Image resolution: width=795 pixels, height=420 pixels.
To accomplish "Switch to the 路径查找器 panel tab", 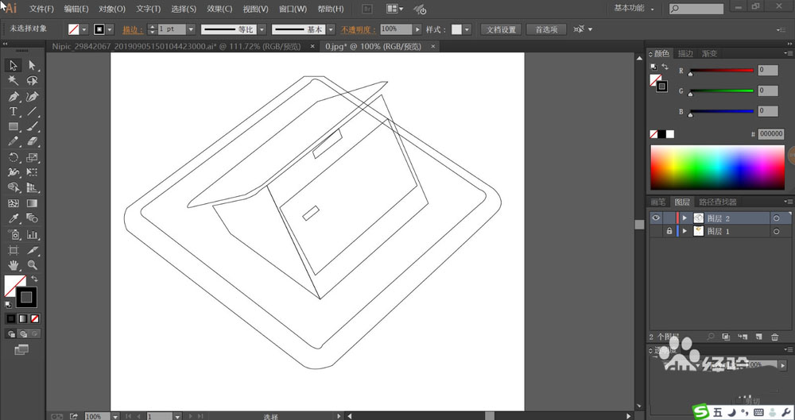I will pyautogui.click(x=717, y=202).
